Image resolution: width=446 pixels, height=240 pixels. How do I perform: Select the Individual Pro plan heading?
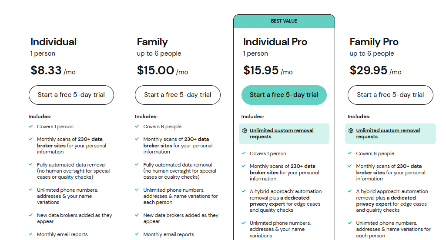pos(275,42)
